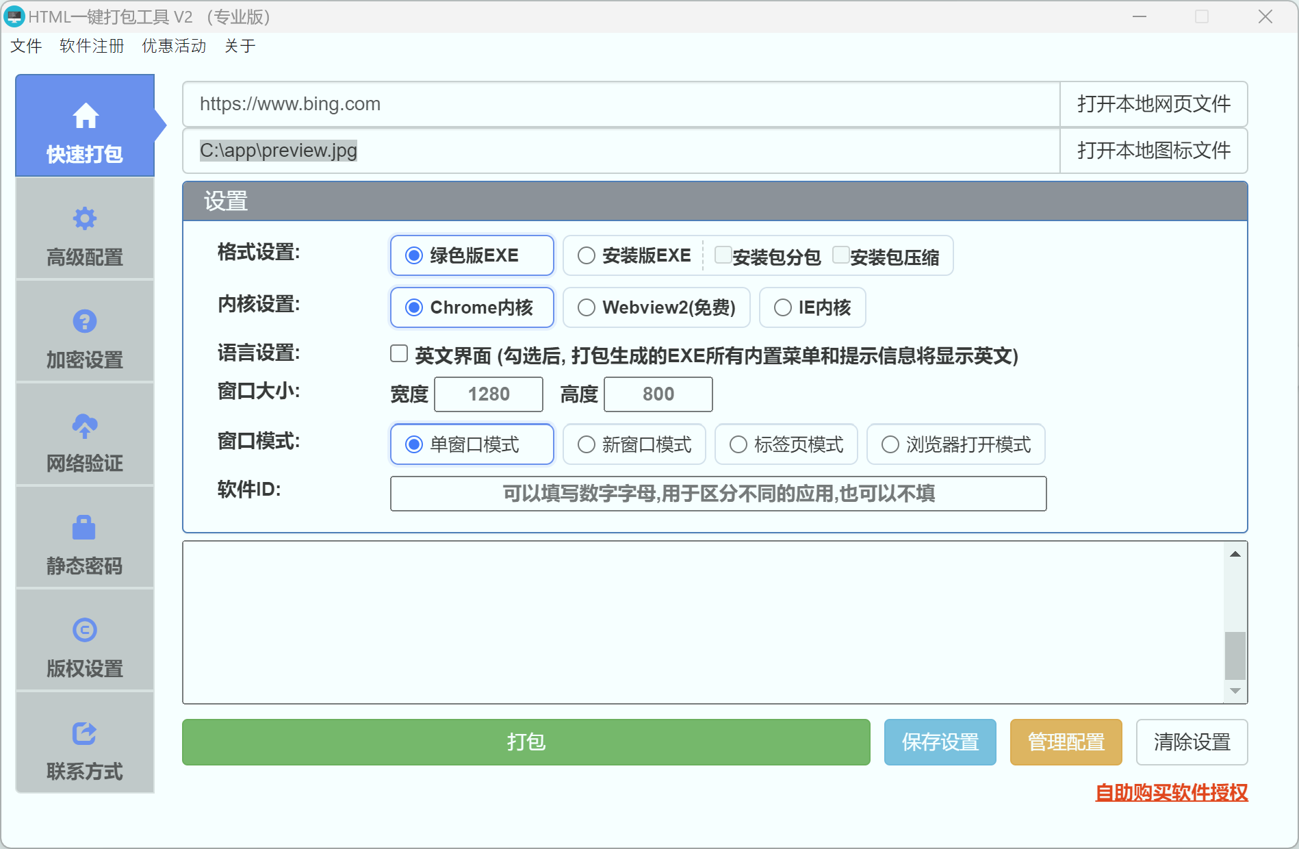1299x849 pixels.
Task: Select the Webview2(免费) kernel option
Action: pos(587,307)
